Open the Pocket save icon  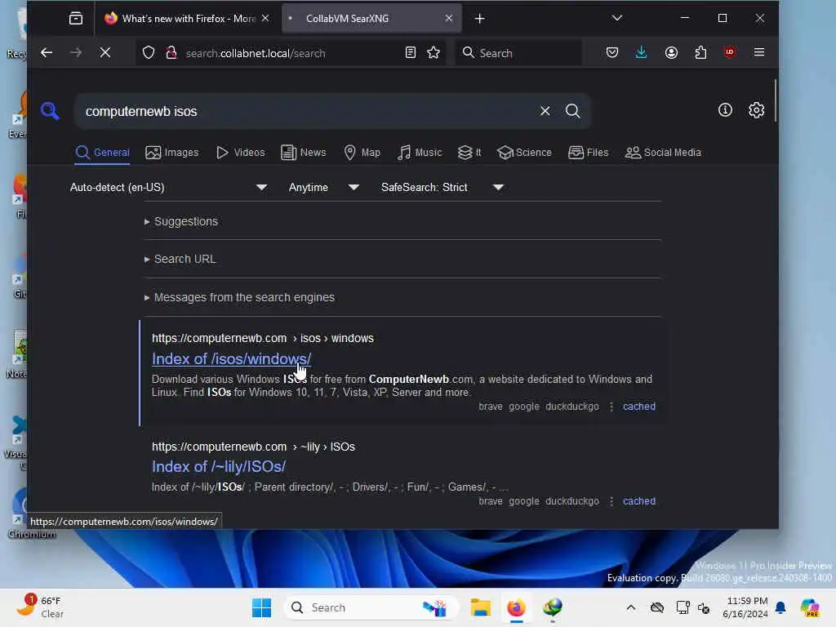tap(612, 52)
